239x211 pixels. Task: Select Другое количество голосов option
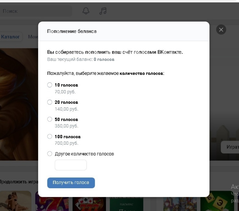49,154
